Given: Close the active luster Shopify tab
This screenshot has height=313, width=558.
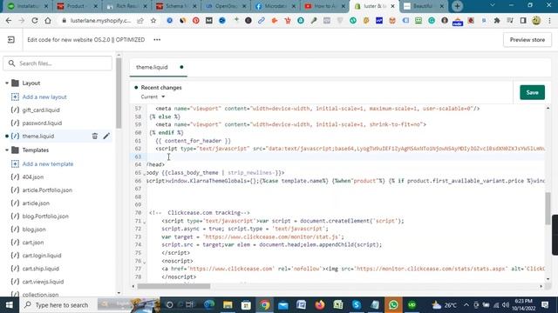Looking at the screenshot, I should tap(392, 6).
